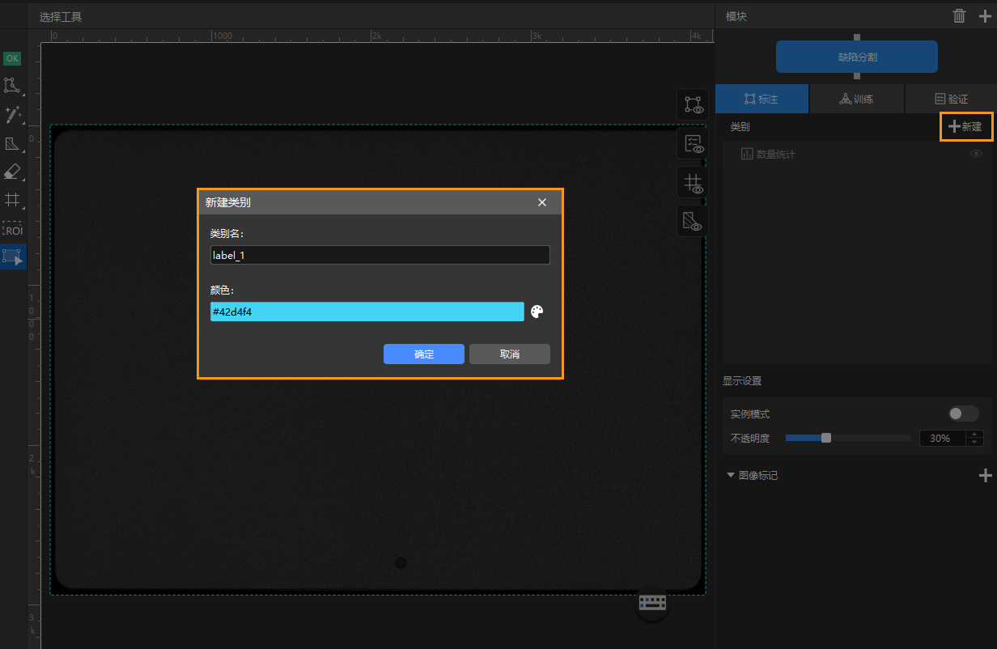Select the ROI tool
The height and width of the screenshot is (649, 997).
point(12,230)
